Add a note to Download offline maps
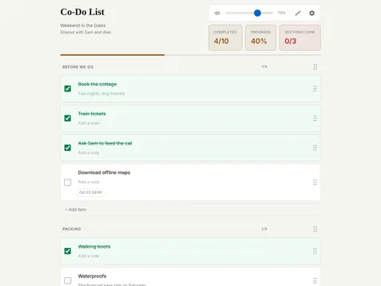Screen dimensions: 381x286 pos(89,182)
